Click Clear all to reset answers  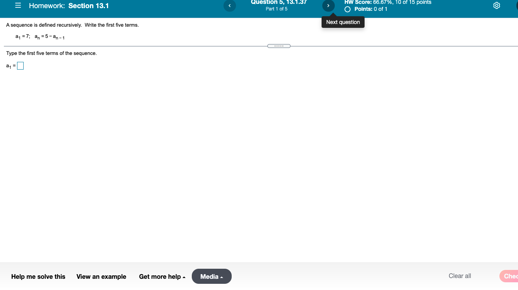click(x=459, y=276)
